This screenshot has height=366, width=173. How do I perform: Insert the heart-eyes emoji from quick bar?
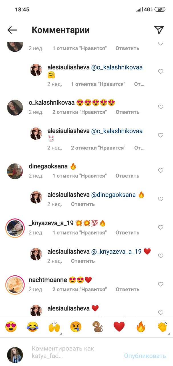click(x=11, y=327)
